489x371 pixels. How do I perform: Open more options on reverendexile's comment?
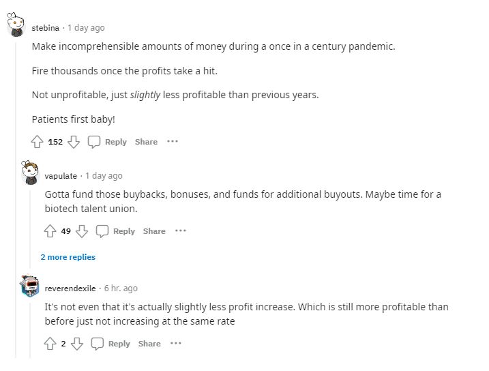pos(176,344)
